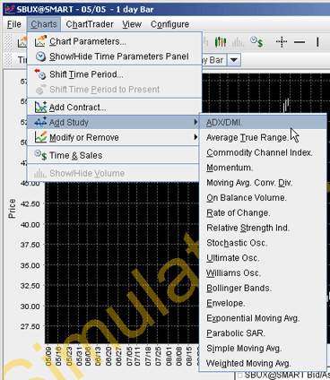Add the Parabolic SAR study
The width and height of the screenshot is (330, 380).
pyautogui.click(x=236, y=333)
